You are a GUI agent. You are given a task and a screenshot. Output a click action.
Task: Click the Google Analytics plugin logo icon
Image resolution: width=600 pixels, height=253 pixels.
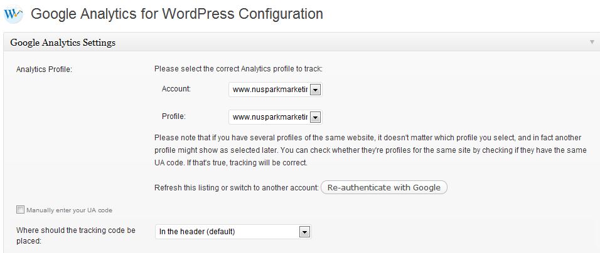click(13, 14)
